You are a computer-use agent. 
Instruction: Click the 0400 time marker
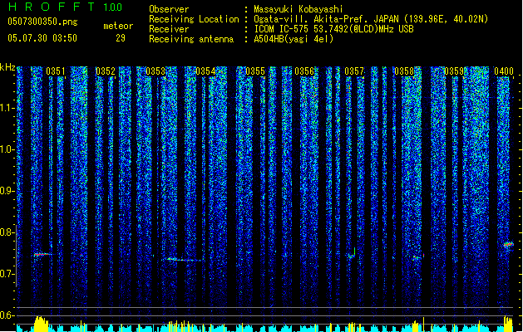coord(504,71)
